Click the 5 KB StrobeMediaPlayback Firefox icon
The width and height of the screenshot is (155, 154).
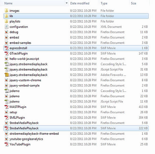click(7, 123)
